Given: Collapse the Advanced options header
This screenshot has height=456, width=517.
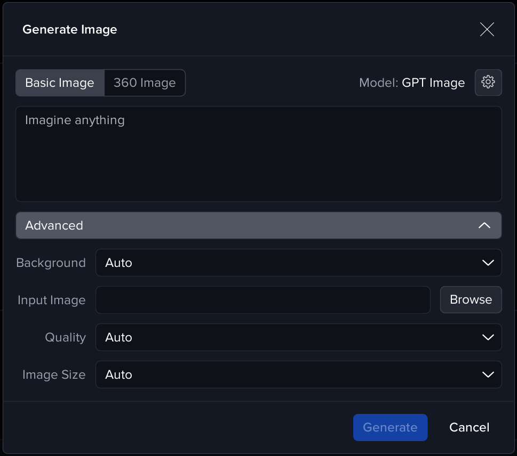Looking at the screenshot, I should [258, 225].
